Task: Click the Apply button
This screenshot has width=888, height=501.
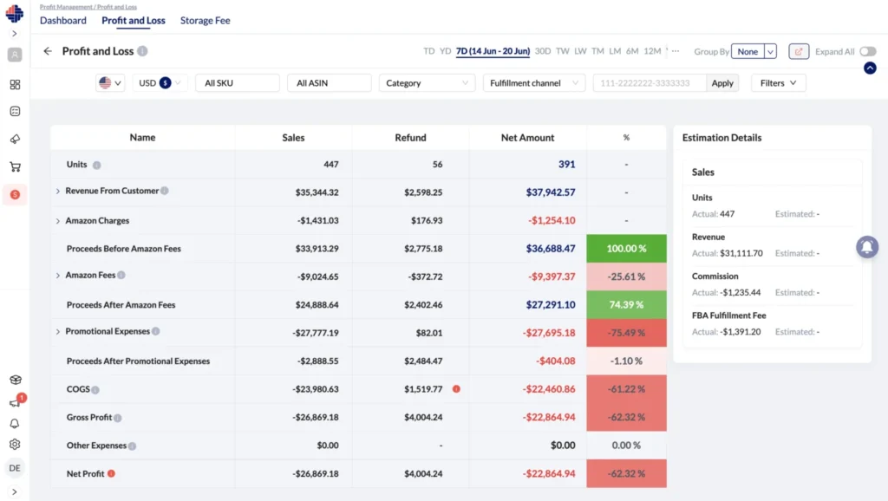Action: coord(722,82)
